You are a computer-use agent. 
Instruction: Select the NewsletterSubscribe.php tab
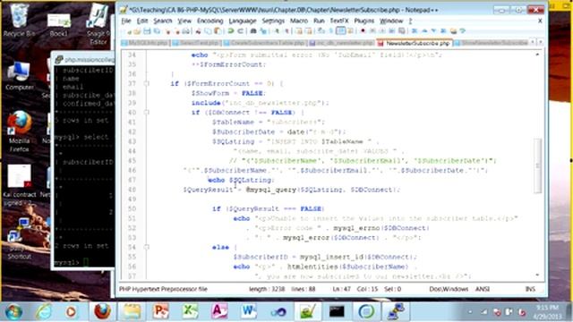tap(415, 43)
